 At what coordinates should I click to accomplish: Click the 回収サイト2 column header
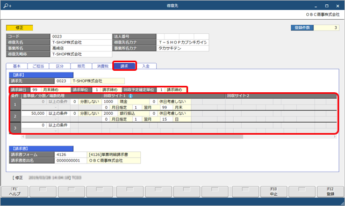[281, 95]
